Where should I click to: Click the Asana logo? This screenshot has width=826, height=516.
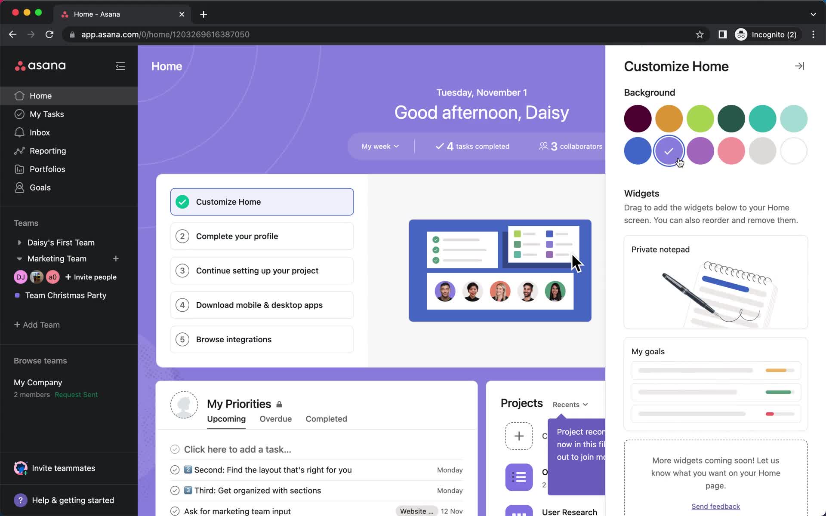[40, 66]
